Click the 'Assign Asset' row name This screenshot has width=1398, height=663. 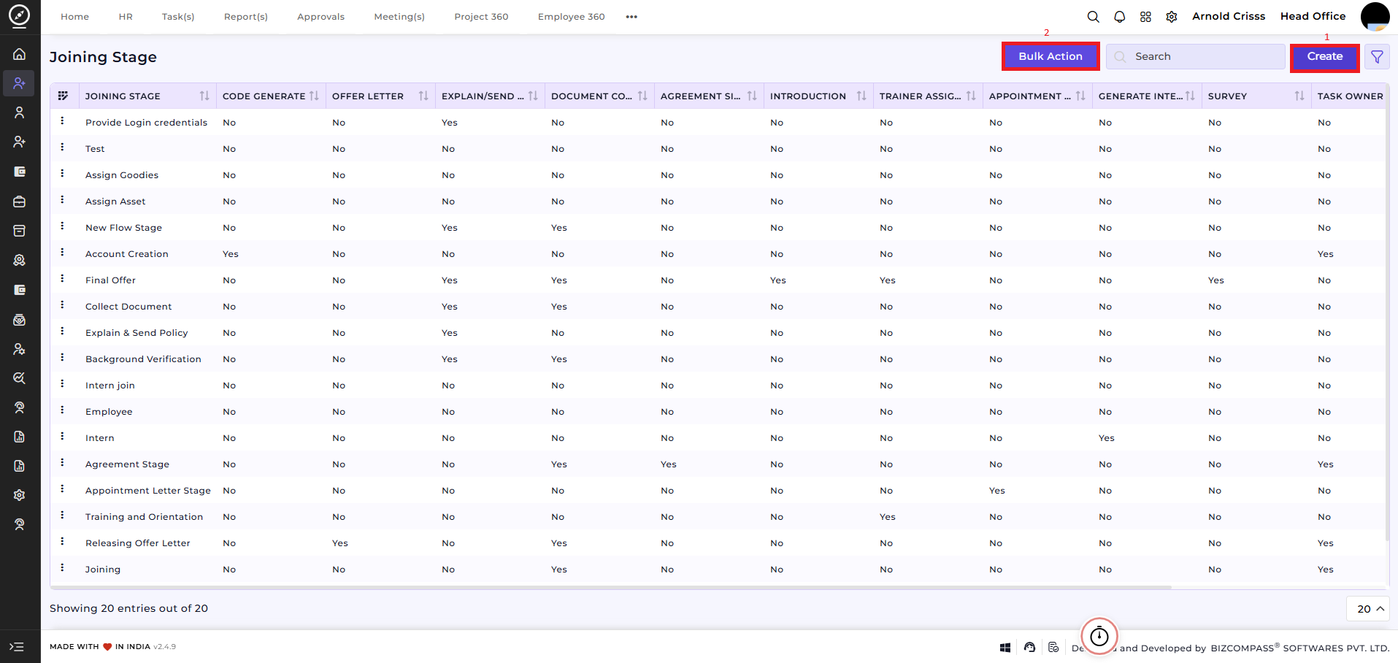coord(115,202)
